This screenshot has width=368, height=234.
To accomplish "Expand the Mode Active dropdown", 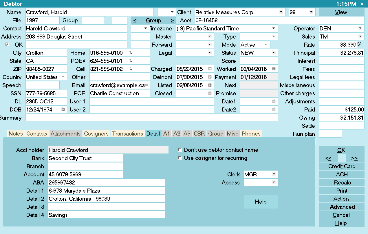I will (266, 45).
